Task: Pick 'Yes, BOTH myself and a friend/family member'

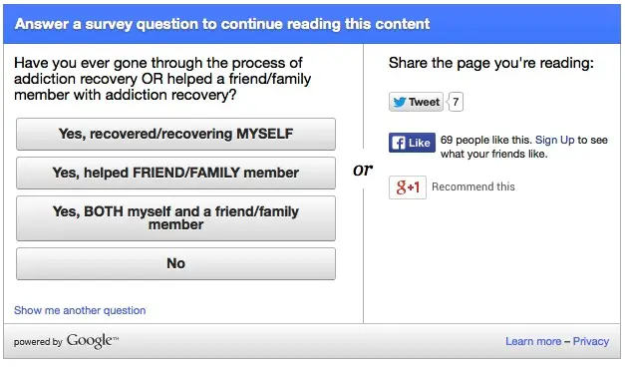Action: click(x=175, y=218)
